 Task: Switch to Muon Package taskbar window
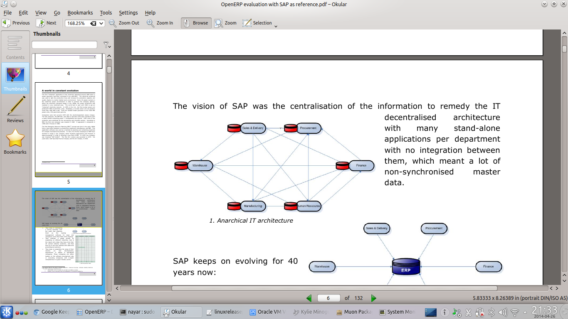pyautogui.click(x=353, y=312)
